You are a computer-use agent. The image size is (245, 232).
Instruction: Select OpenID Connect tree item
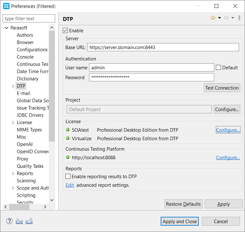33,152
